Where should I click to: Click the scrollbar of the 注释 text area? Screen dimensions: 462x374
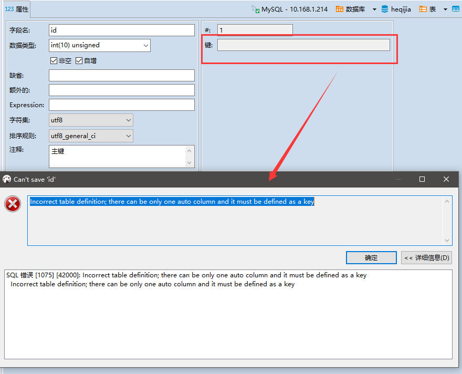[x=190, y=156]
